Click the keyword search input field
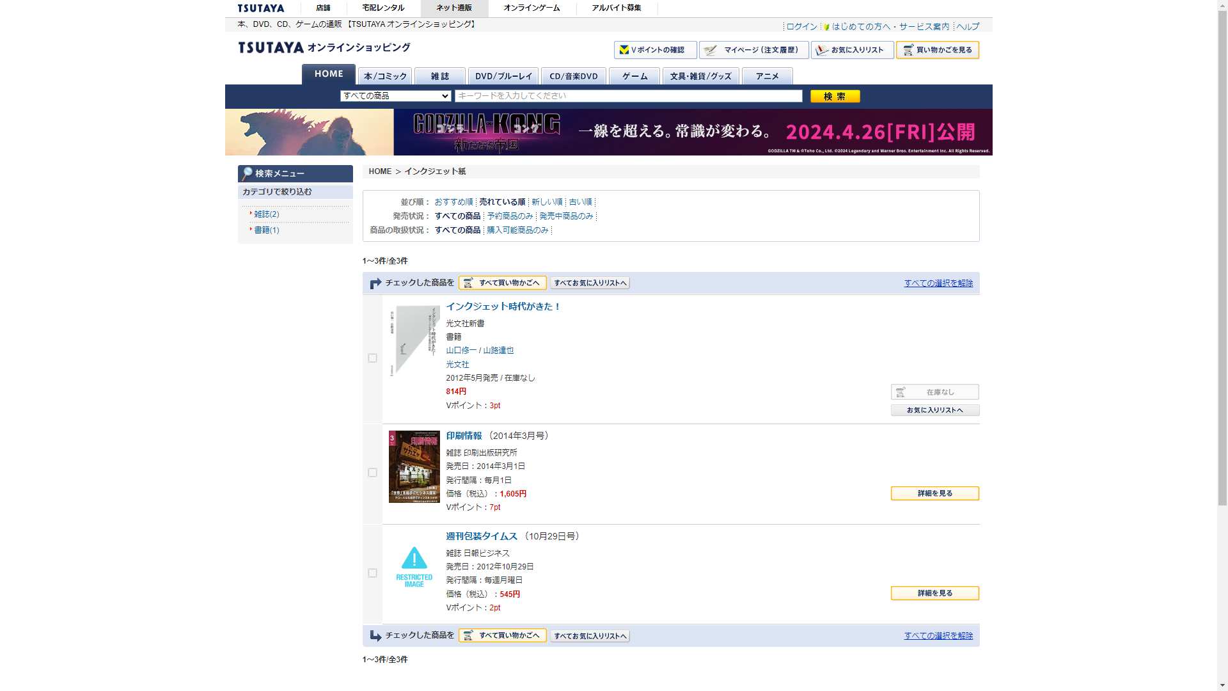The image size is (1228, 691). [628, 96]
